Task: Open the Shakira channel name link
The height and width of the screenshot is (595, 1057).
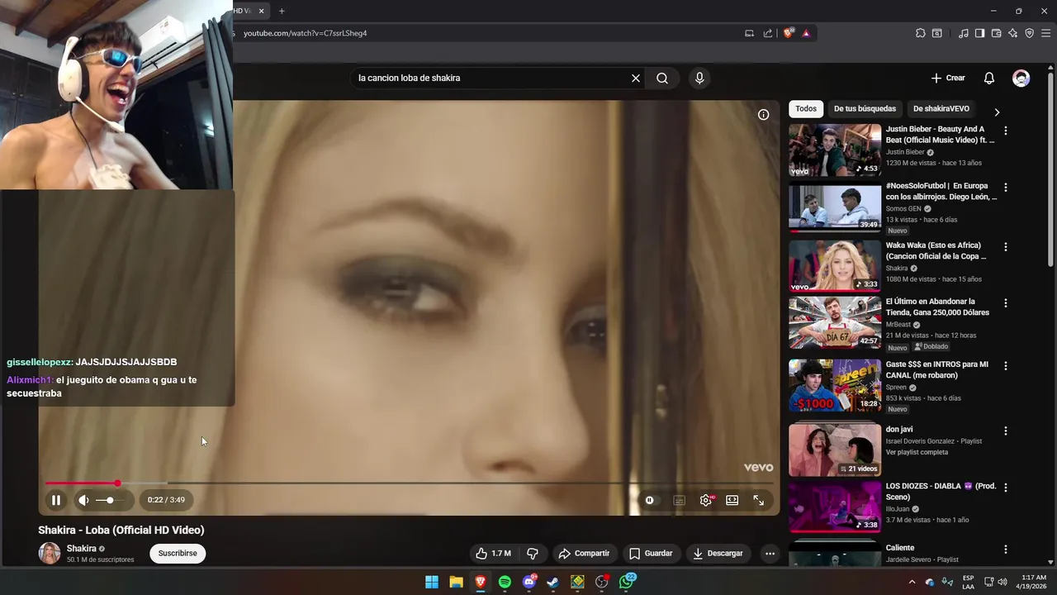Action: point(81,549)
